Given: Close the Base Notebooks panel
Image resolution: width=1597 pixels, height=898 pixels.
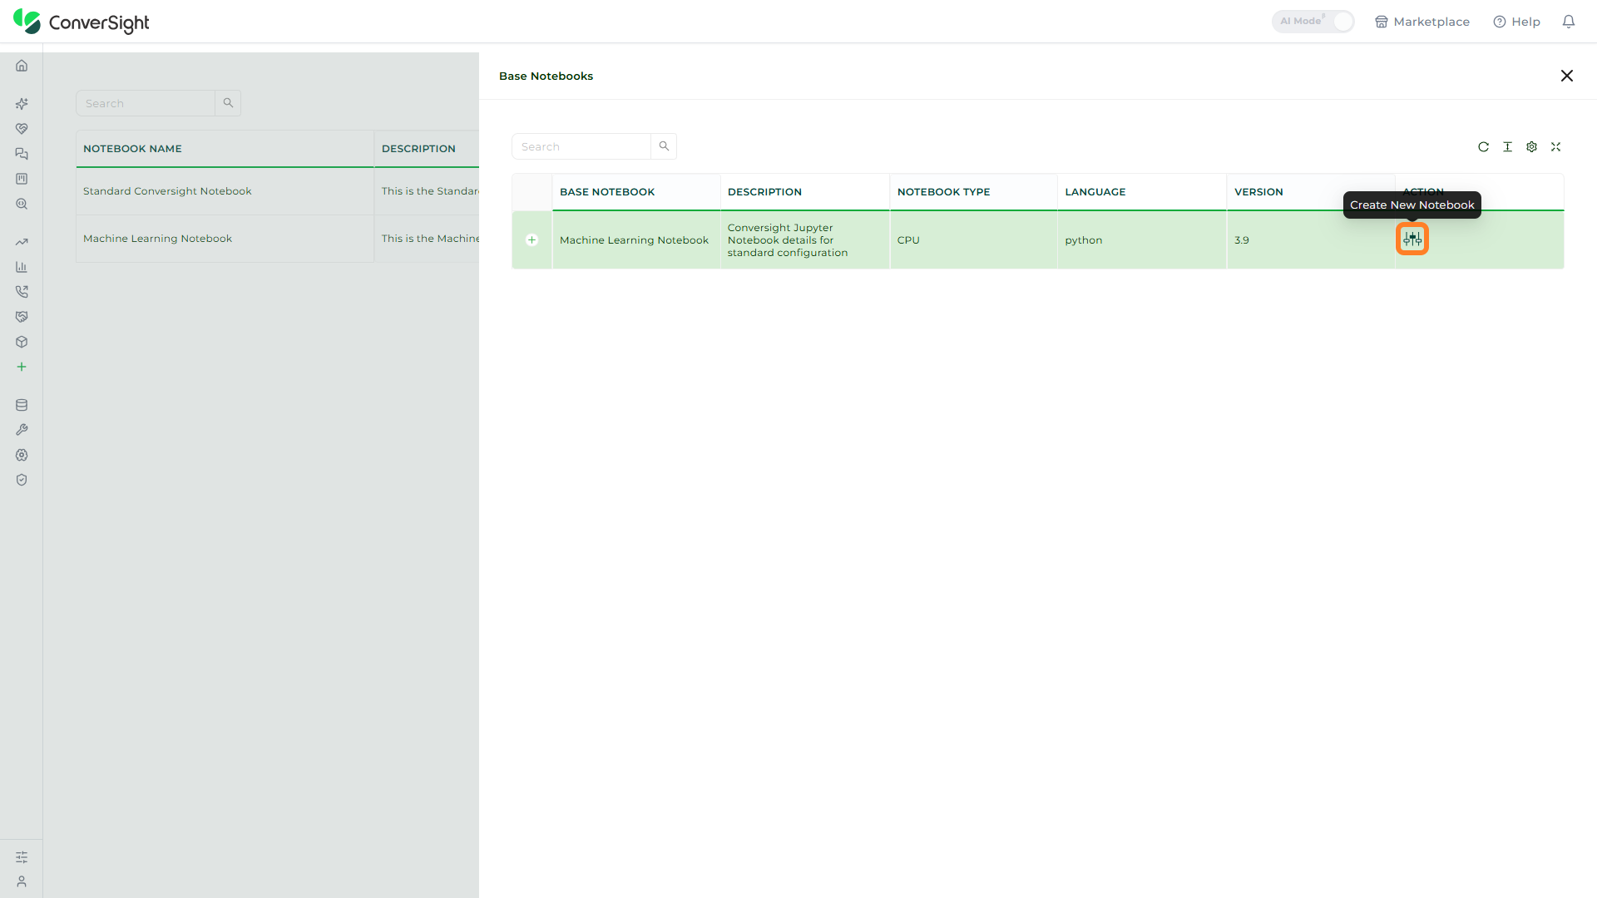Looking at the screenshot, I should (x=1567, y=76).
